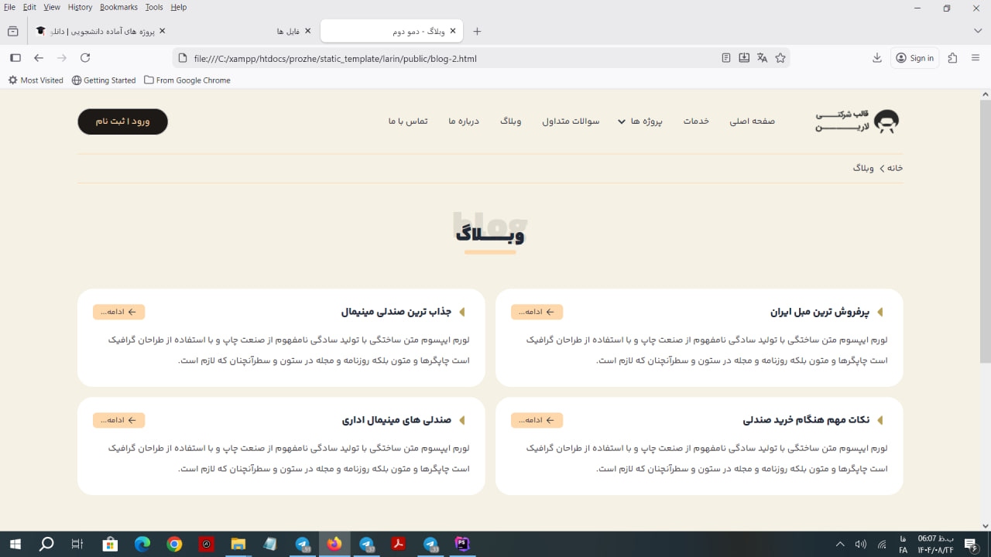Click the ورود | ثبت نام button

point(122,121)
